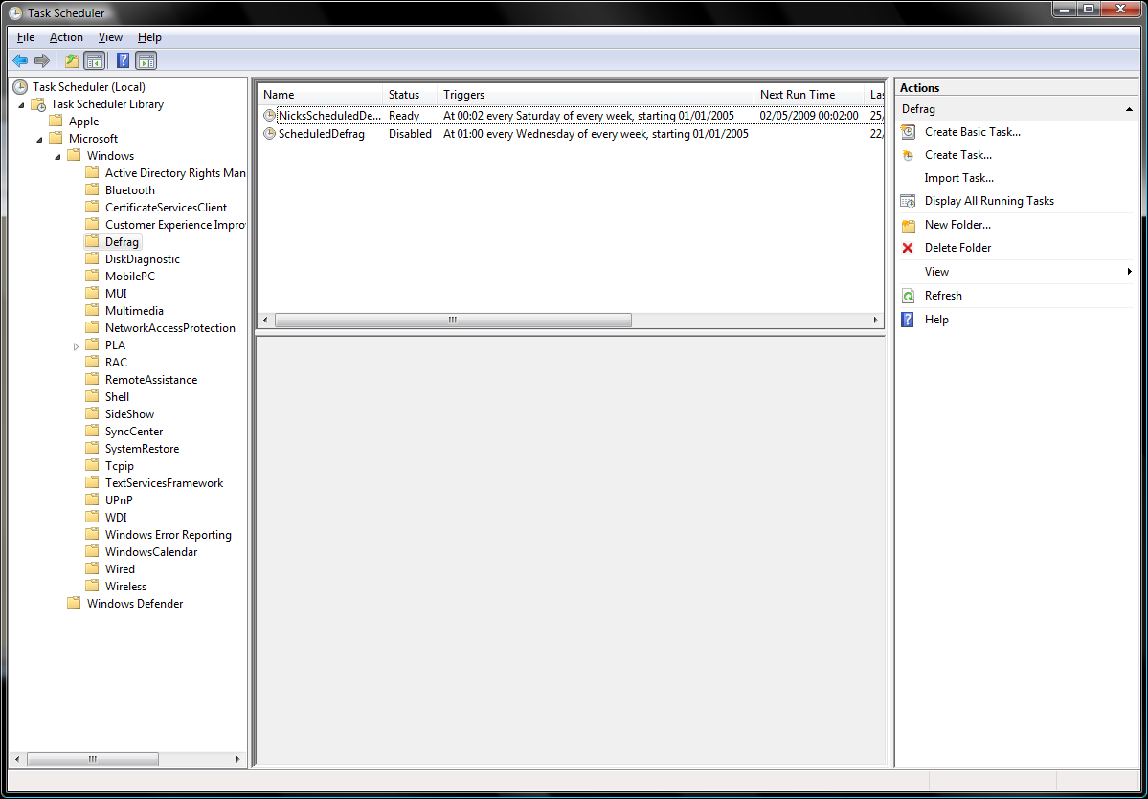The image size is (1148, 799).
Task: Collapse the Task Scheduler Library node
Action: click(20, 104)
